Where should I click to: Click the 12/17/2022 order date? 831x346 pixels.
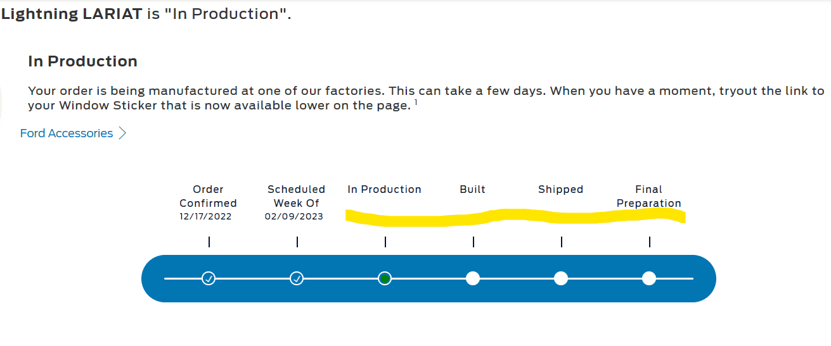tap(205, 217)
